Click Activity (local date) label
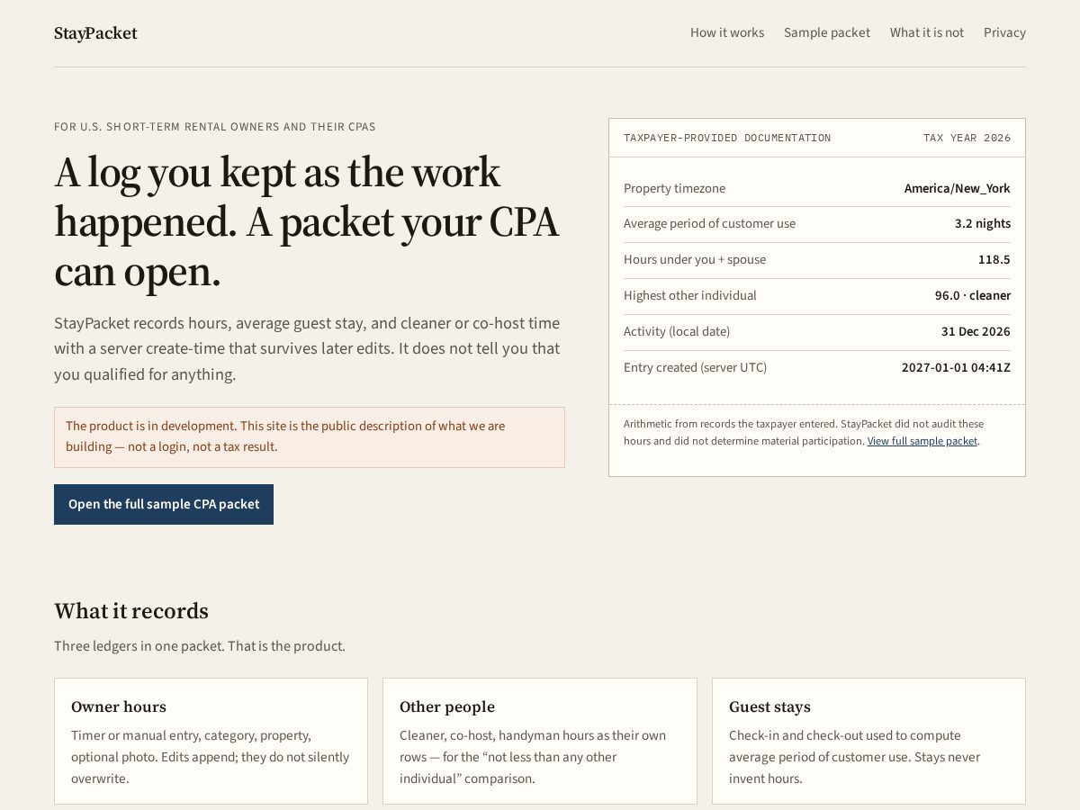The image size is (1080, 810). pyautogui.click(x=677, y=331)
